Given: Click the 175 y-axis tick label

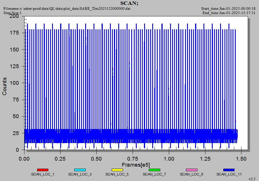Looking at the screenshot, I should [x=14, y=33].
